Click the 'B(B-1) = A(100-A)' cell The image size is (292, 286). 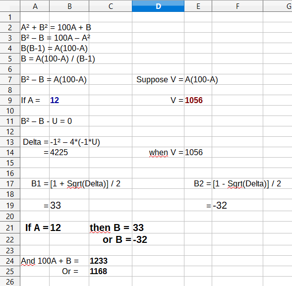tap(54, 49)
